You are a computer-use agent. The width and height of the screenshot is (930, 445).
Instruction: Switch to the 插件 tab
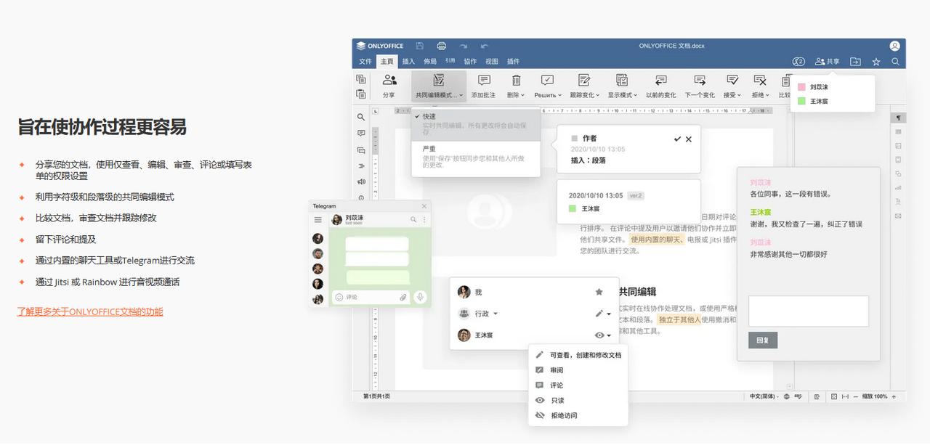513,62
